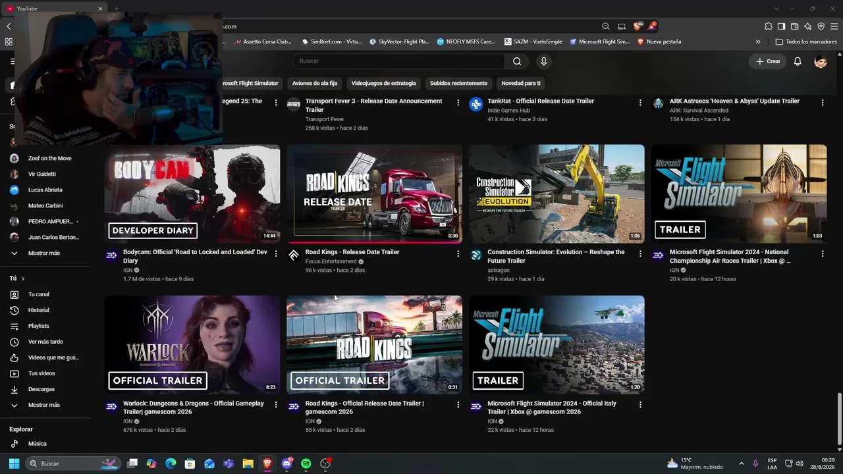Viewport: 843px width, 474px height.
Task: Open the 'Nueva pestaña' bookmark
Action: tap(659, 41)
